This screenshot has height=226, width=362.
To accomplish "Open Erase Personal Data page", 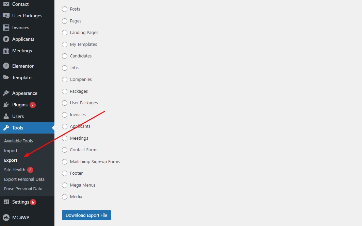I will click(x=23, y=189).
